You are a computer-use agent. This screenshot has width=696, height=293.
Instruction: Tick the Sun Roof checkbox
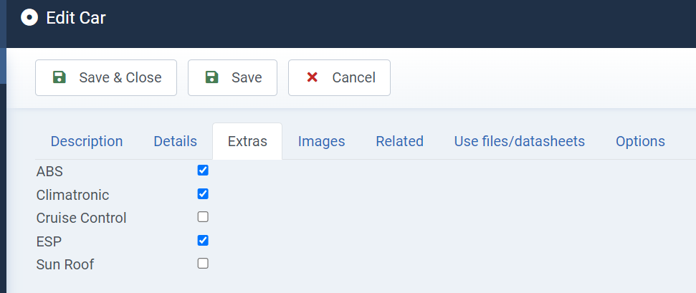[x=203, y=264]
